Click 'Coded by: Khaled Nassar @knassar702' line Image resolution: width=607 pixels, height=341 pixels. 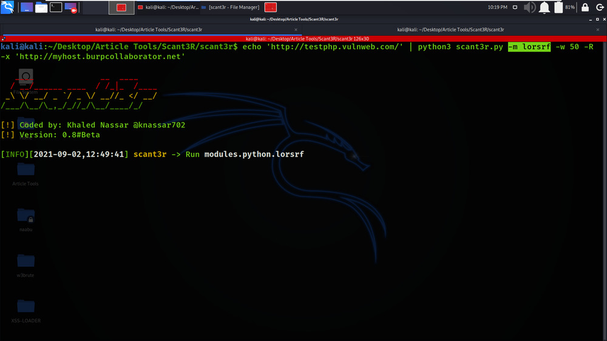[102, 125]
